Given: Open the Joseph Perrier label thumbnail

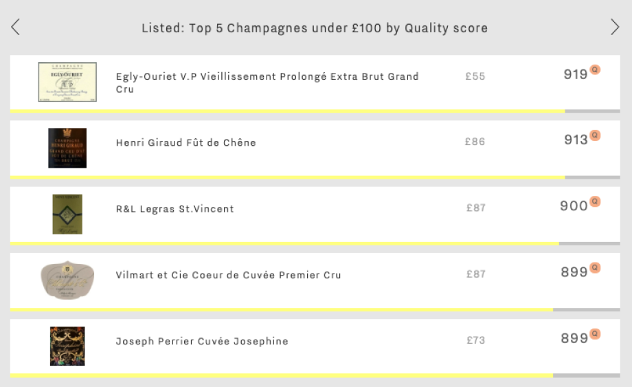Looking at the screenshot, I should [x=67, y=346].
